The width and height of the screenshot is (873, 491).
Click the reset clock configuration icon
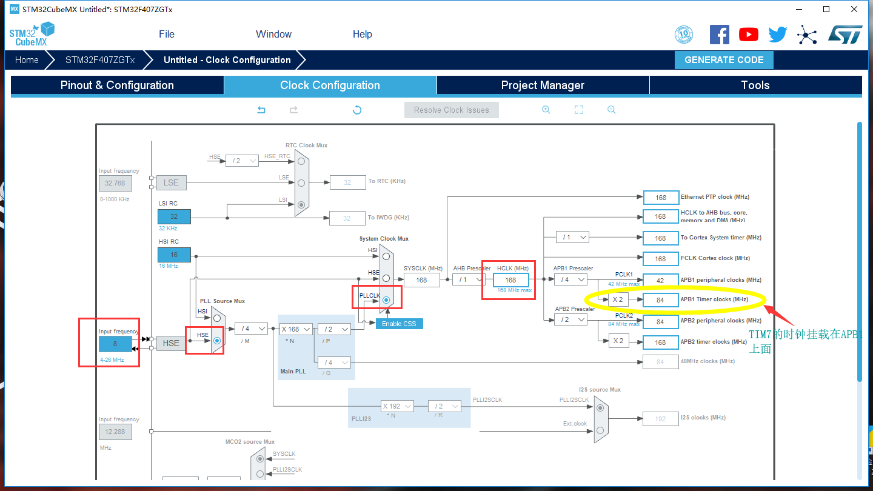357,110
